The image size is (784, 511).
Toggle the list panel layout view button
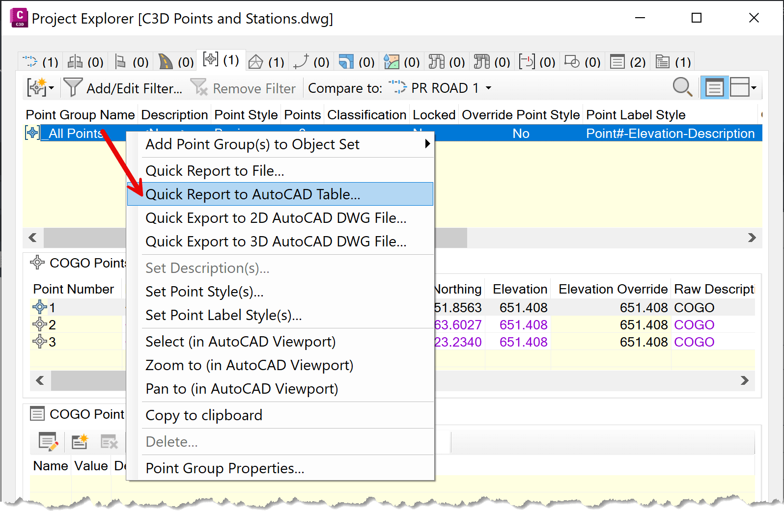pyautogui.click(x=714, y=88)
